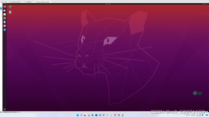
Task: Switch to the VMware Home tab
Action: (x=5, y=2)
